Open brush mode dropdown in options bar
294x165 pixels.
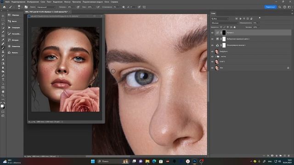[46, 7]
